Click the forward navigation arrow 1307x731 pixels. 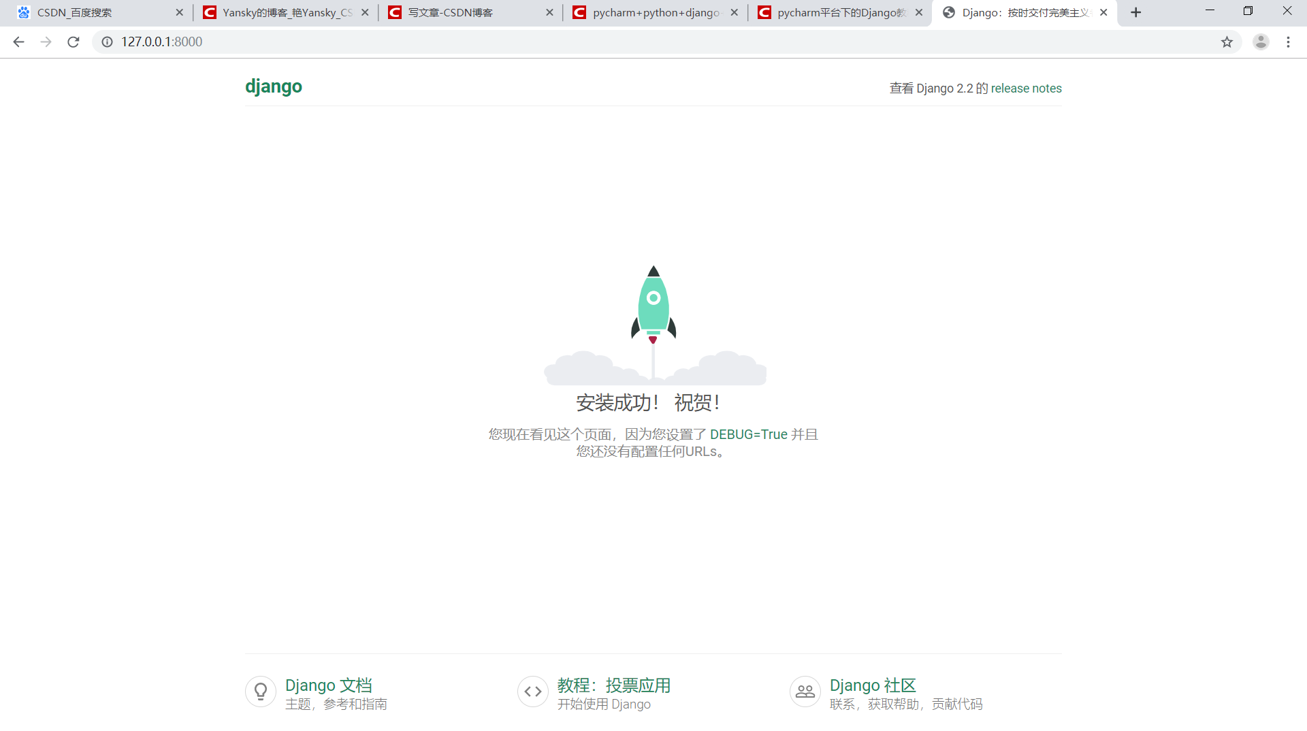click(x=46, y=42)
